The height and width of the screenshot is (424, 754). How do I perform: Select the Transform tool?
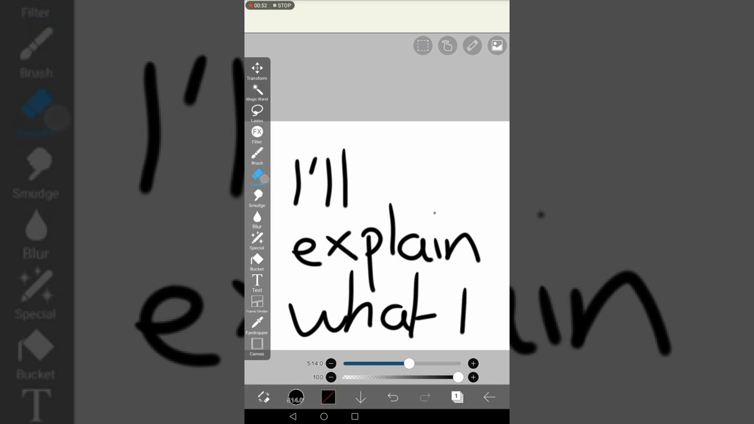pyautogui.click(x=257, y=71)
